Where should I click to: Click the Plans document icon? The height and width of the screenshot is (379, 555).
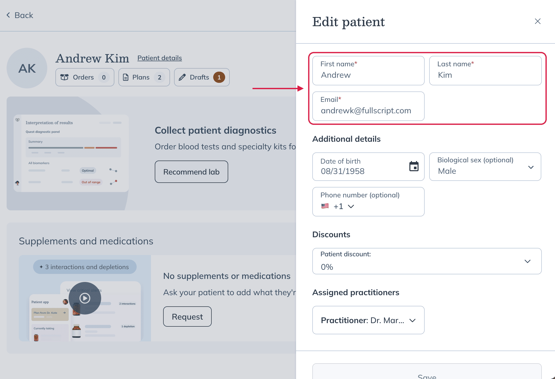(126, 77)
